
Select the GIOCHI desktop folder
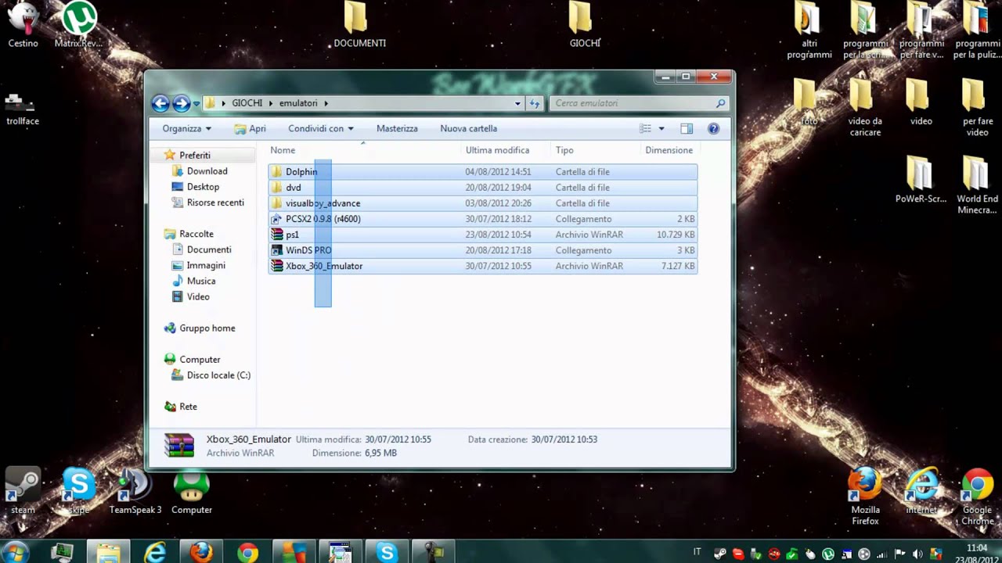coord(585,25)
